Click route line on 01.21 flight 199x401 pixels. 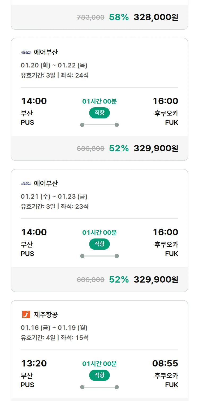[x=99, y=256]
